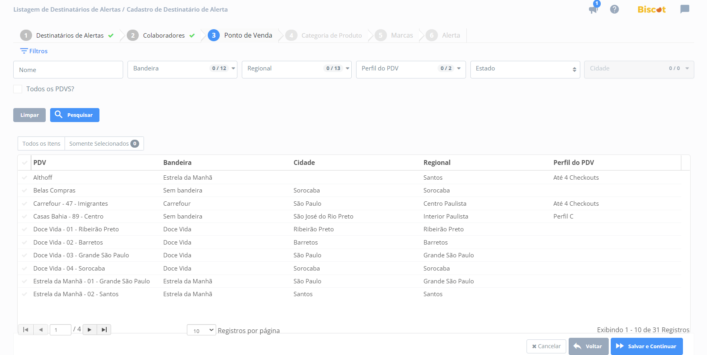Open Listagem de Destinatários de Alertas breadcrumb
Viewport: 707px width, 355px height.
pos(67,9)
